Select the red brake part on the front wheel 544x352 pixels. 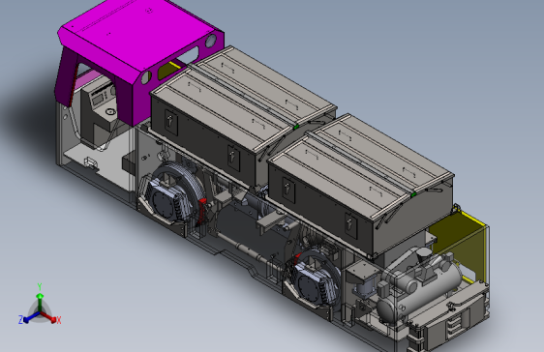[x=202, y=212]
